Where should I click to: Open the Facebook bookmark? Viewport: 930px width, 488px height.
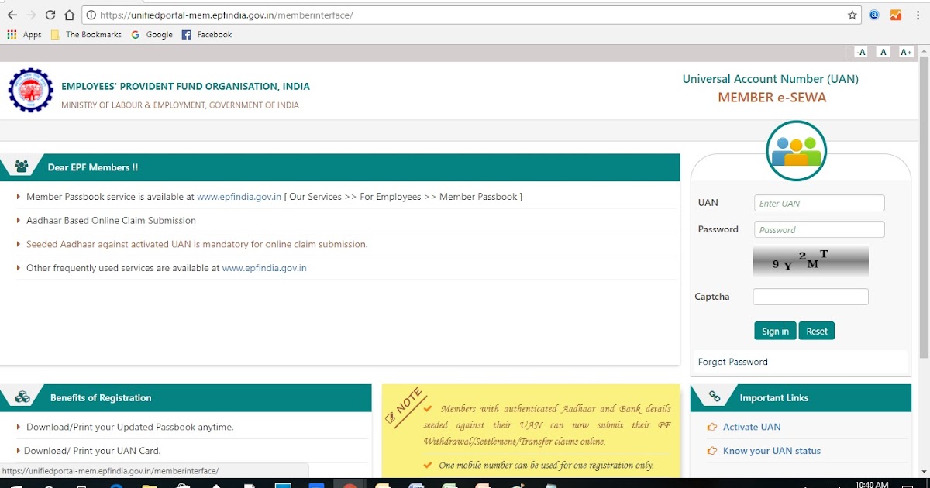[207, 34]
